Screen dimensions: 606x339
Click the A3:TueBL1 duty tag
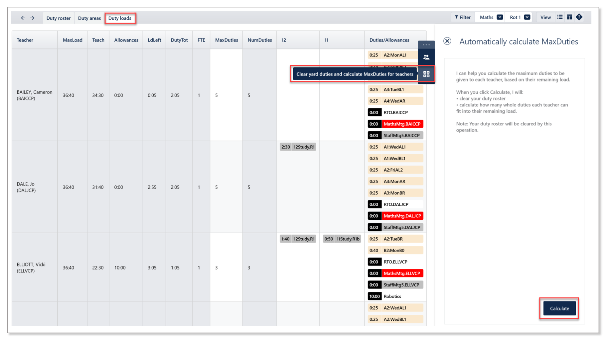coord(395,89)
